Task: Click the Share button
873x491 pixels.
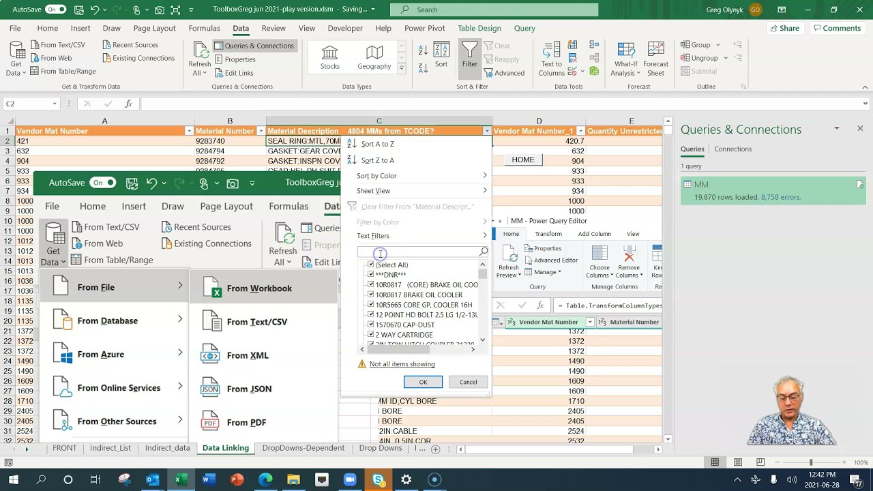Action: (x=784, y=28)
